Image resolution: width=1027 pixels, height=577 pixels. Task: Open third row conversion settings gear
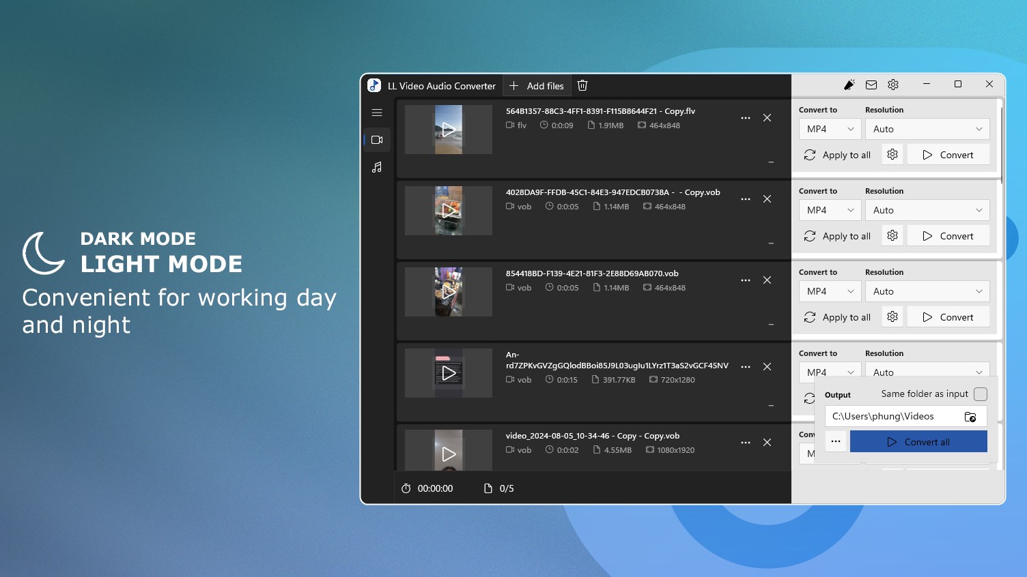click(x=892, y=317)
